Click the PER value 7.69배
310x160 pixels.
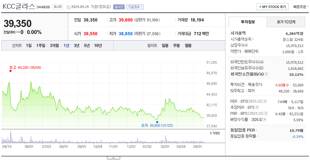click(282, 102)
